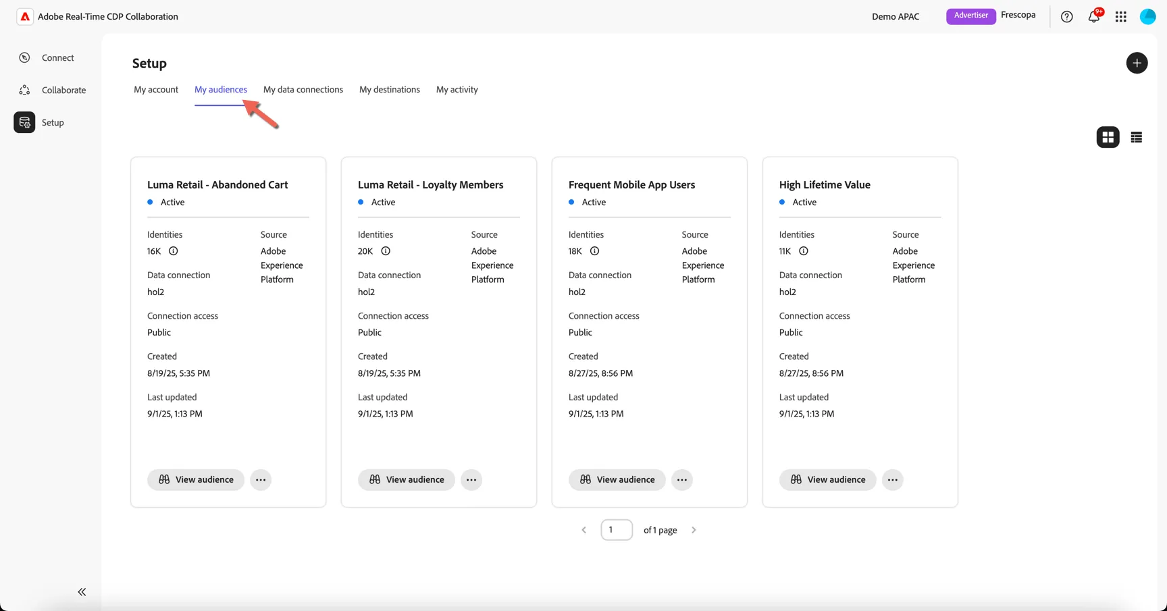Click the Setup sidebar icon
Viewport: 1167px width, 611px height.
24,123
